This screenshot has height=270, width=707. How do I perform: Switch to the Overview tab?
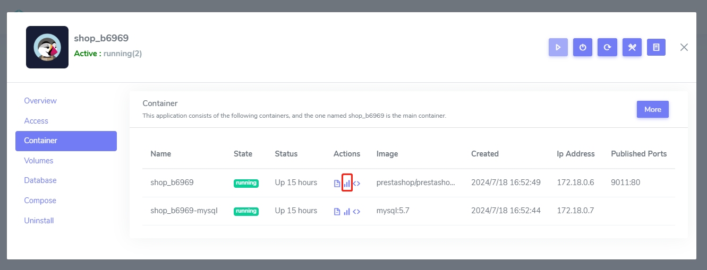click(x=40, y=101)
